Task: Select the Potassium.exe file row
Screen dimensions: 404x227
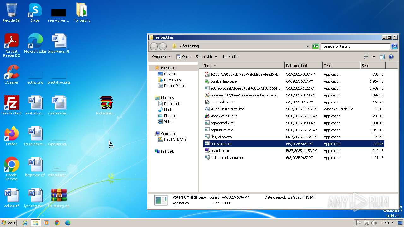Action: [294, 144]
